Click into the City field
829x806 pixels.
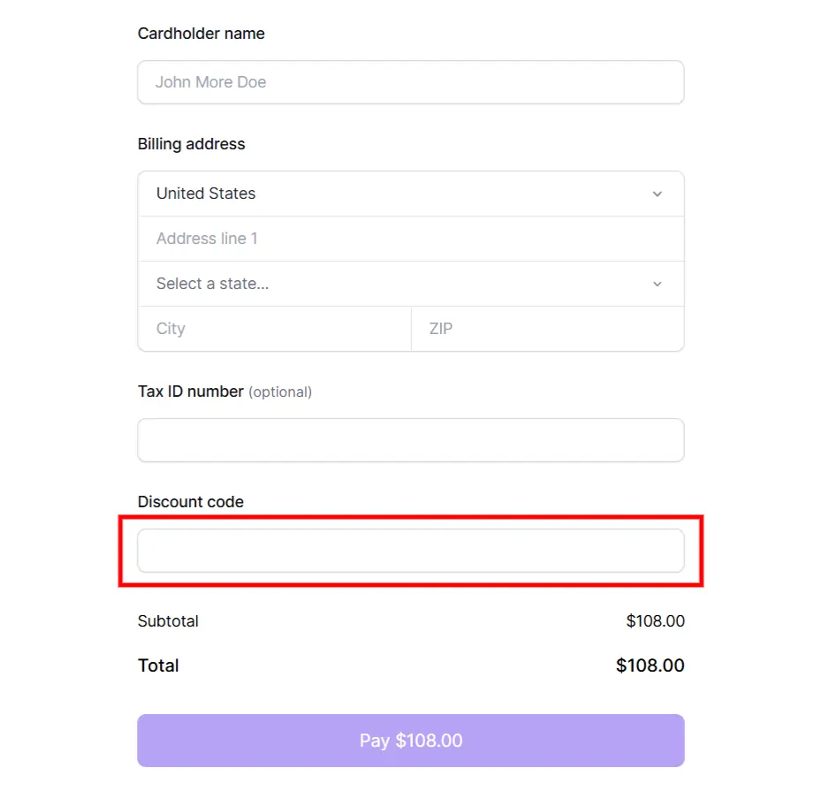274,329
